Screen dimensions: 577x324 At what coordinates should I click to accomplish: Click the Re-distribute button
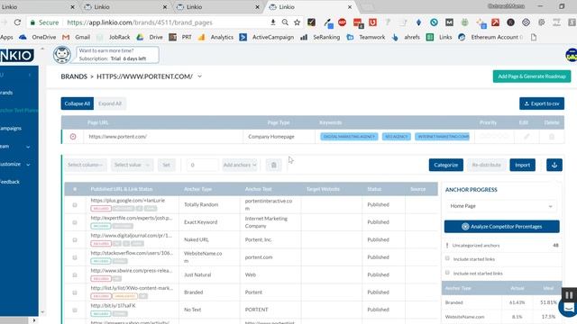pos(486,165)
